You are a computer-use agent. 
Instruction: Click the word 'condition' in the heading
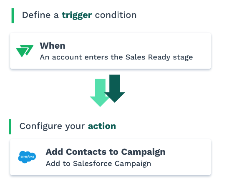pos(116,15)
